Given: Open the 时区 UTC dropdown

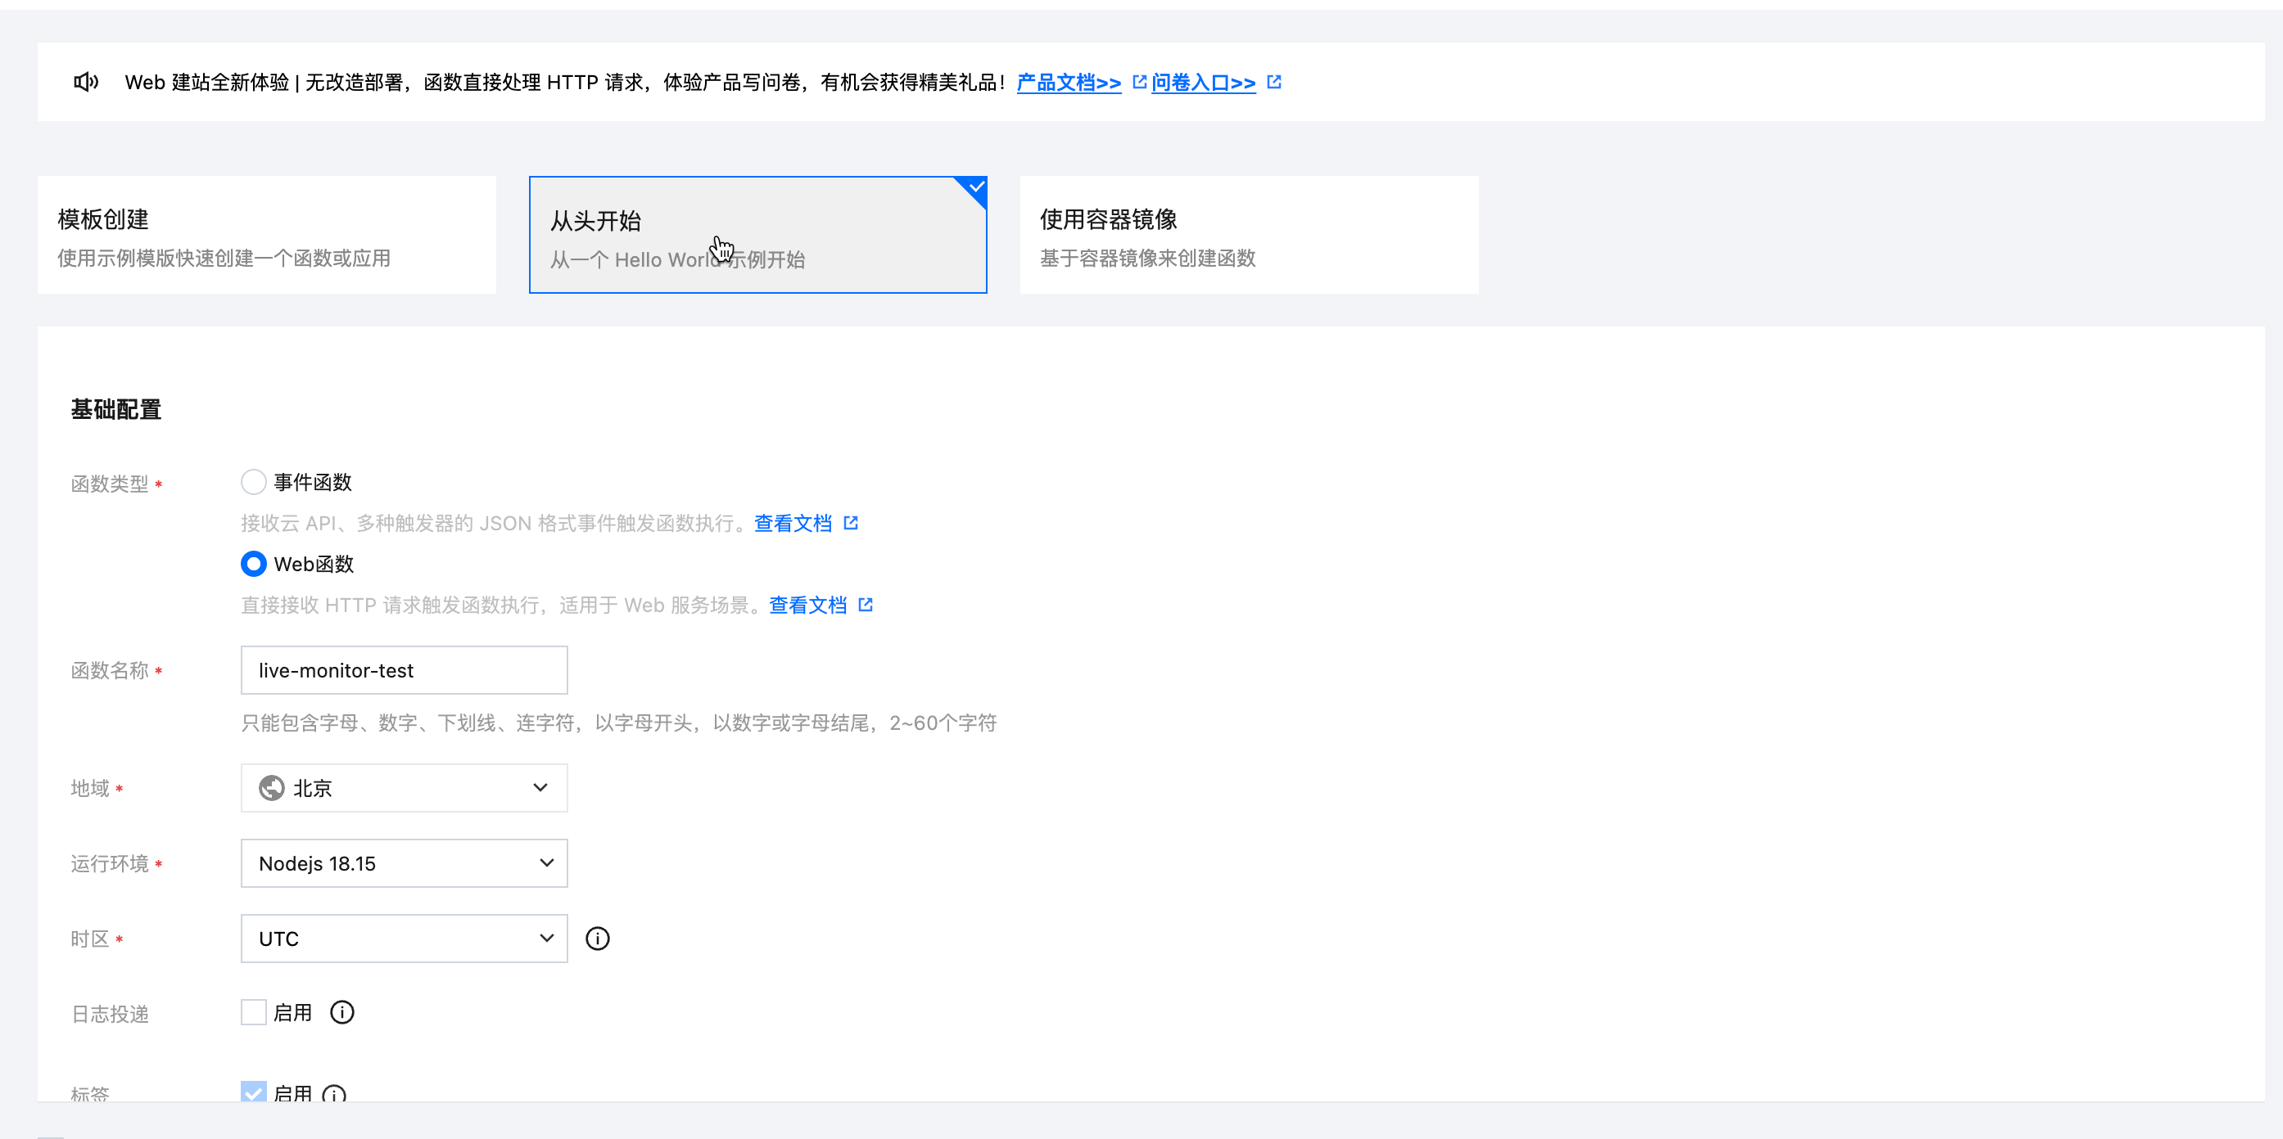Looking at the screenshot, I should [405, 939].
